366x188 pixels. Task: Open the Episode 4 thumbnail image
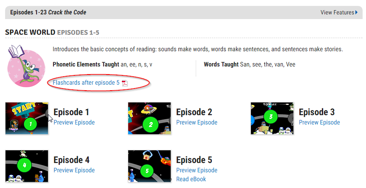pos(27,166)
